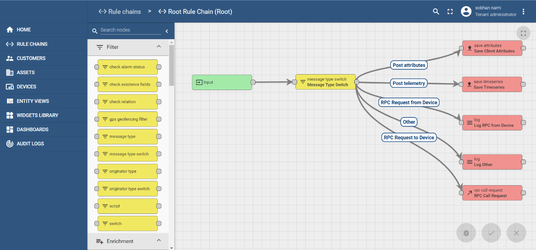
Task: Open Audit Logs in sidebar
Action: [30, 144]
